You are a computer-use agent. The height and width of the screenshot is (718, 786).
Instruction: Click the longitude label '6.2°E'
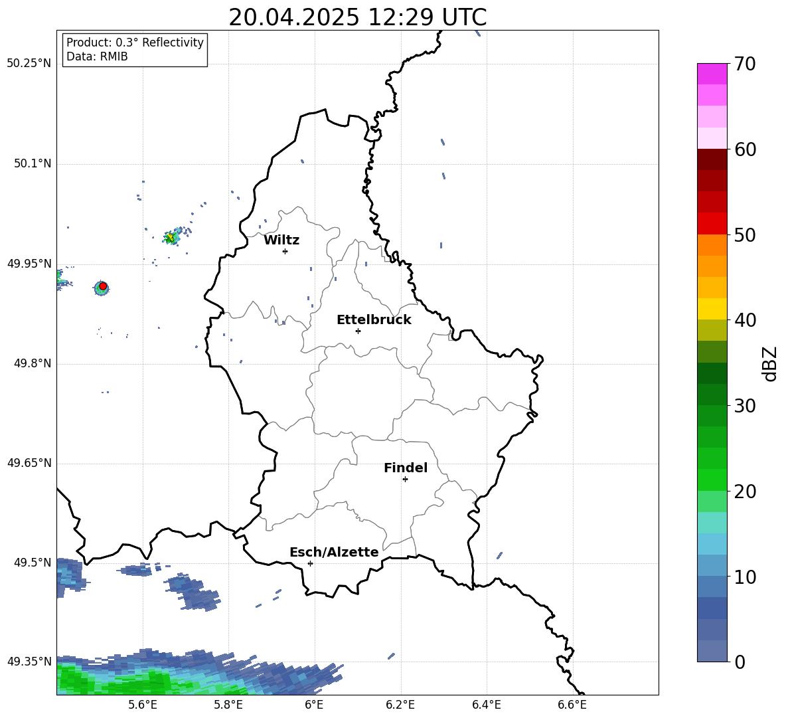click(400, 705)
